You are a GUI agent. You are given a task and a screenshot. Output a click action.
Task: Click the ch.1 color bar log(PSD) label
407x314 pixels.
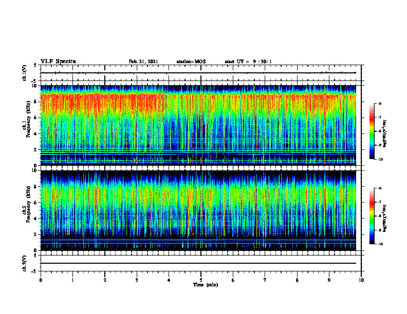[384, 134]
